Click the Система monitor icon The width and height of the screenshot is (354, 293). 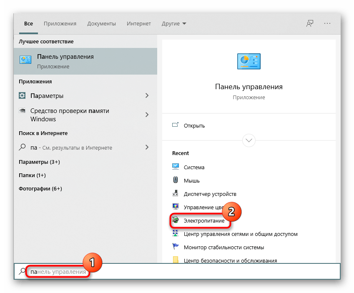[x=176, y=167]
